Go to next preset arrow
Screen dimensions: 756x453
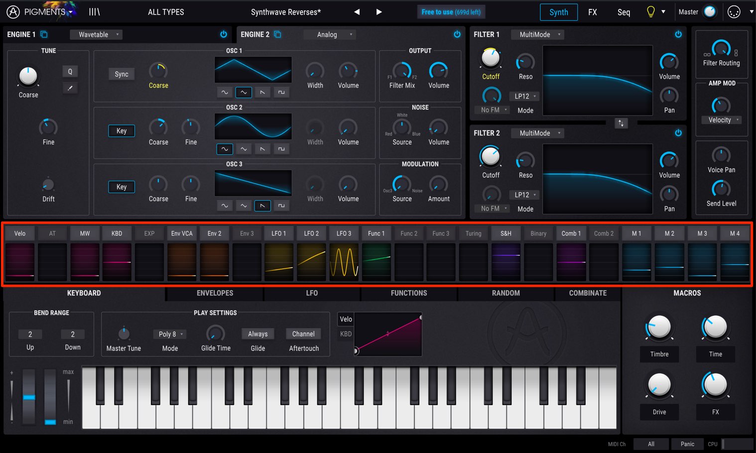pyautogui.click(x=379, y=12)
